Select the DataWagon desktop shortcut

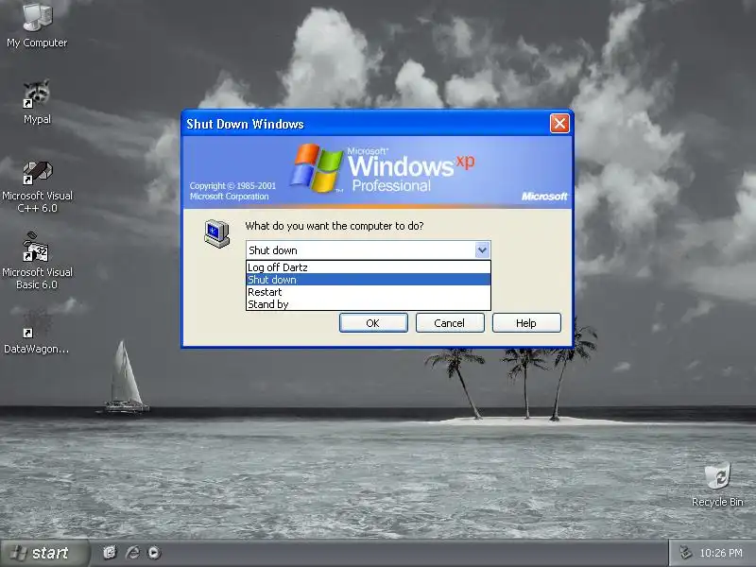37,333
